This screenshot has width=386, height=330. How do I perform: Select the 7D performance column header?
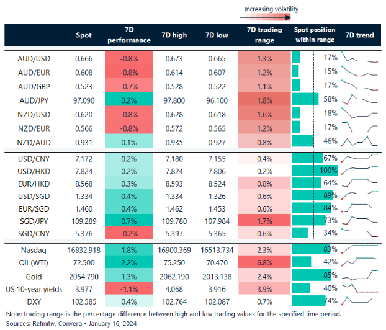128,35
